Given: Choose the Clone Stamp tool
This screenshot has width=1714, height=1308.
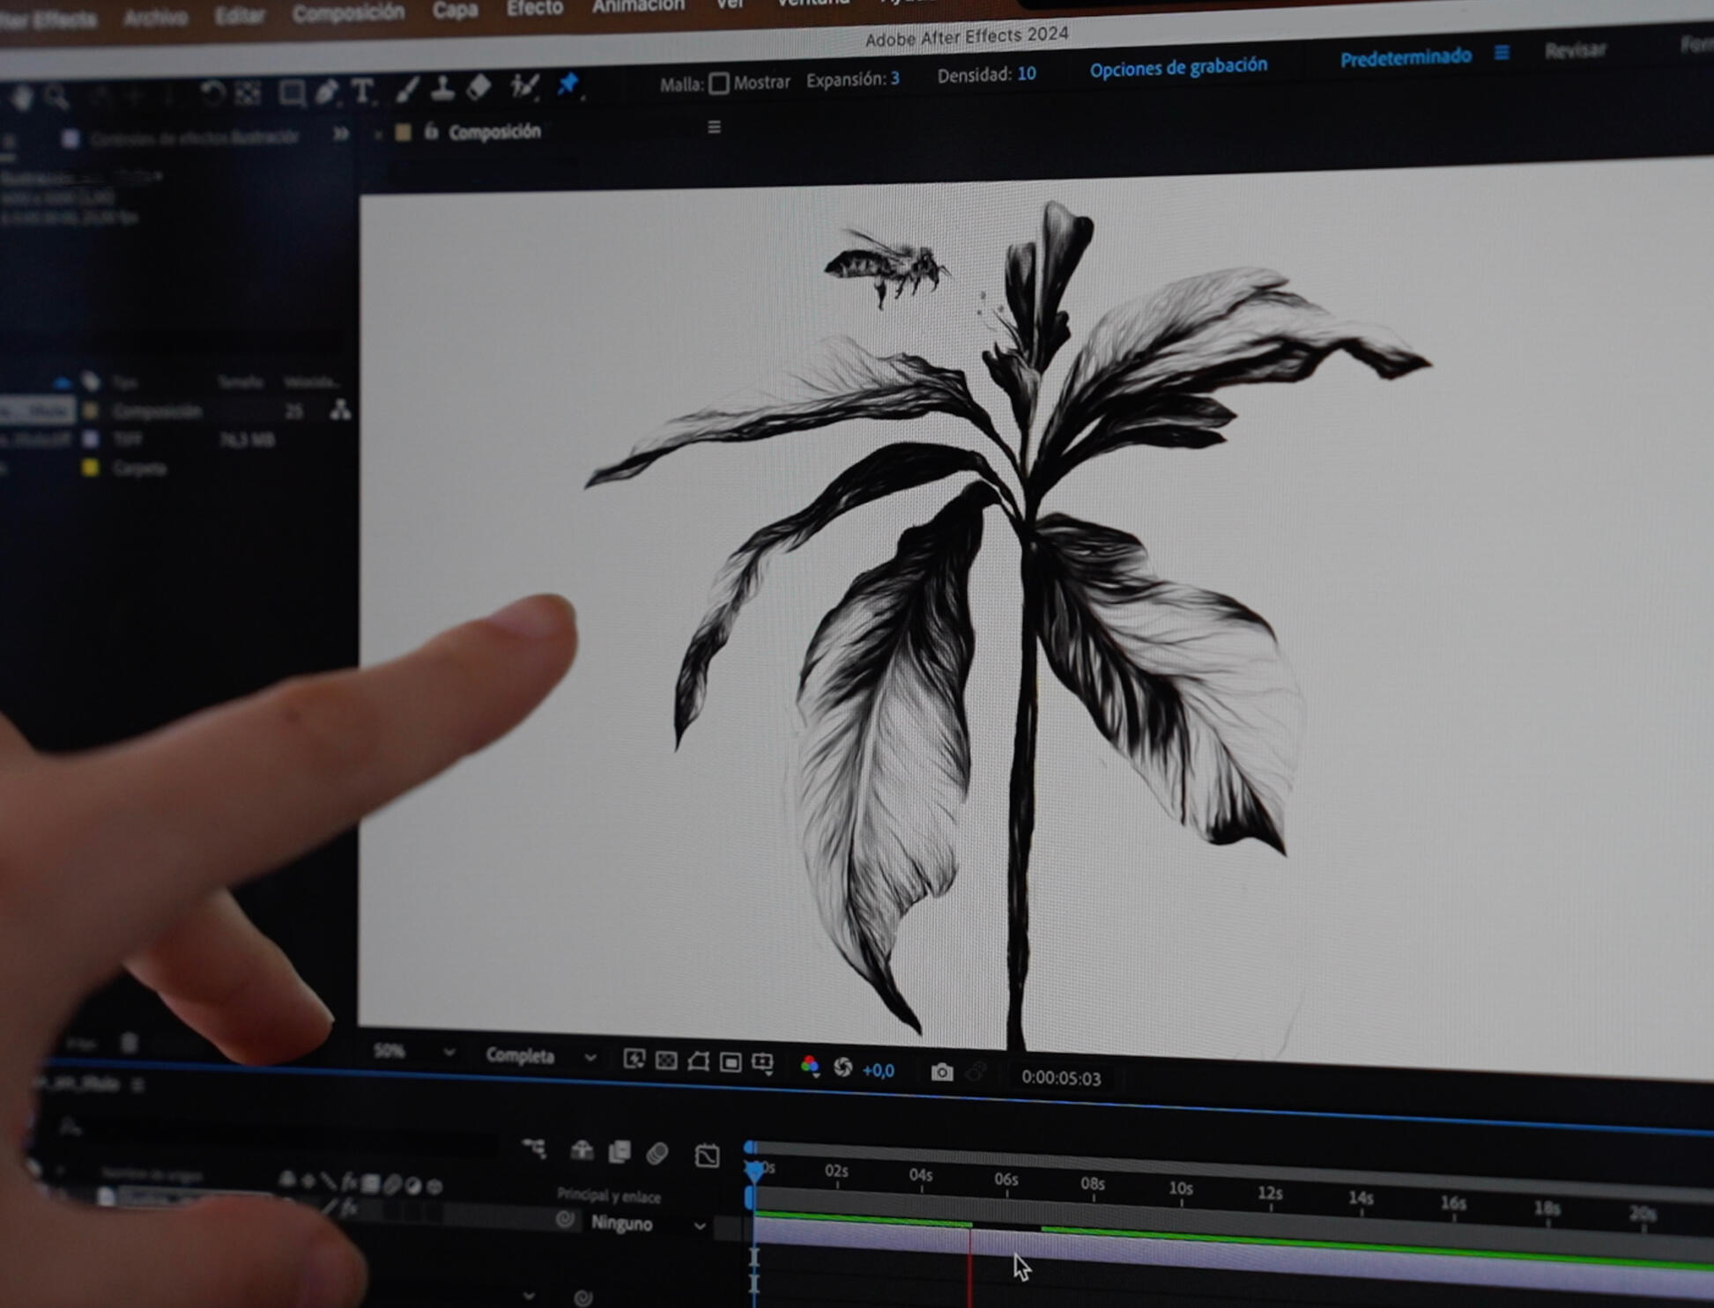Looking at the screenshot, I should coord(442,88).
